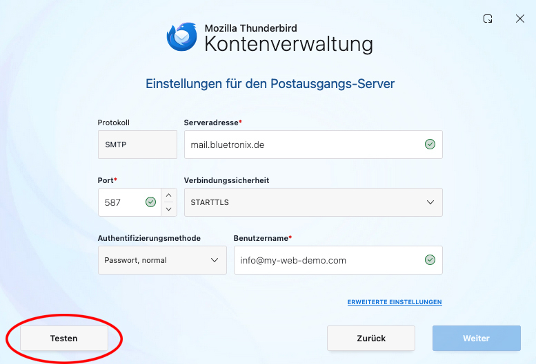Open Erweiterte Einstellungen link

[x=395, y=302]
